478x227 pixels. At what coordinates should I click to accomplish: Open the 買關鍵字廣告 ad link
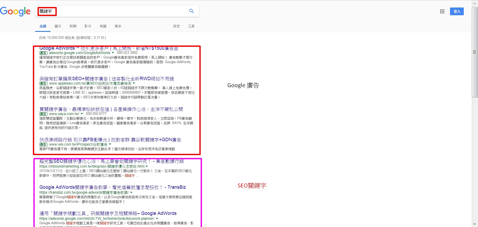pos(111,109)
